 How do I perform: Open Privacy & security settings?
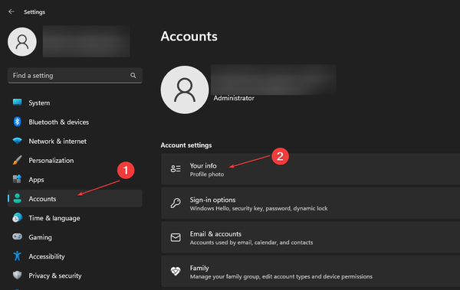[x=75, y=275]
